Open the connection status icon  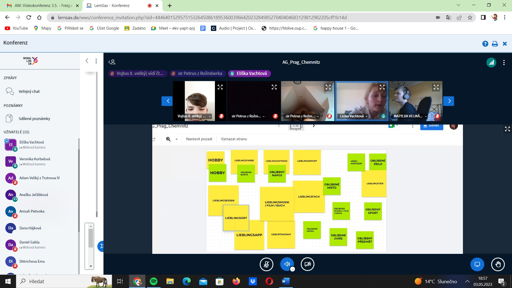pyautogui.click(x=491, y=62)
